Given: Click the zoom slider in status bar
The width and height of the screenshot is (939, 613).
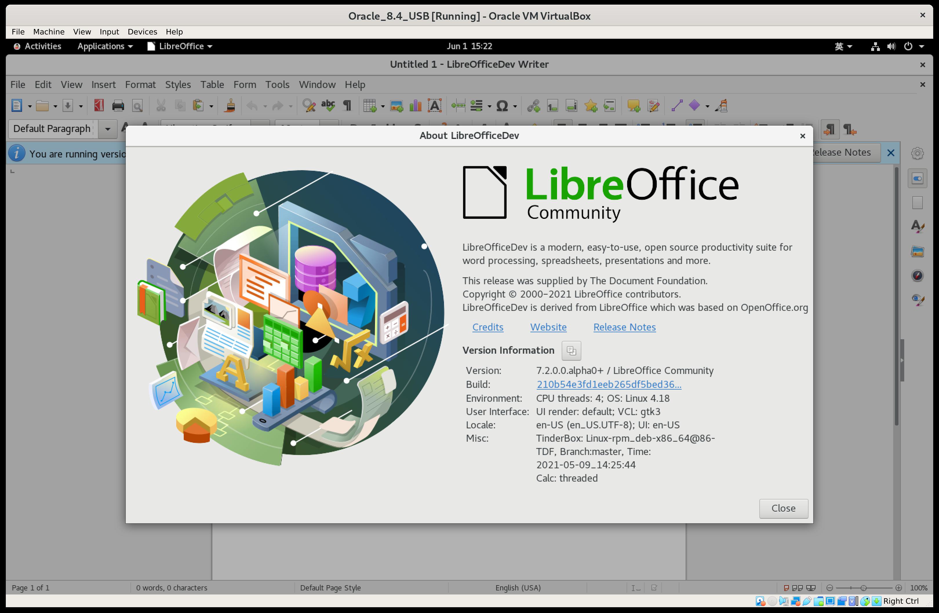Looking at the screenshot, I should coord(864,588).
